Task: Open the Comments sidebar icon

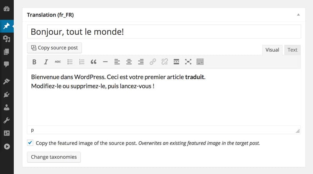Action: point(6,64)
